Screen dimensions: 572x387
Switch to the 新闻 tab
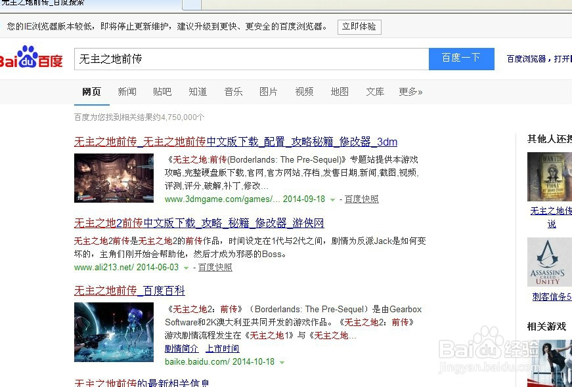(x=127, y=92)
